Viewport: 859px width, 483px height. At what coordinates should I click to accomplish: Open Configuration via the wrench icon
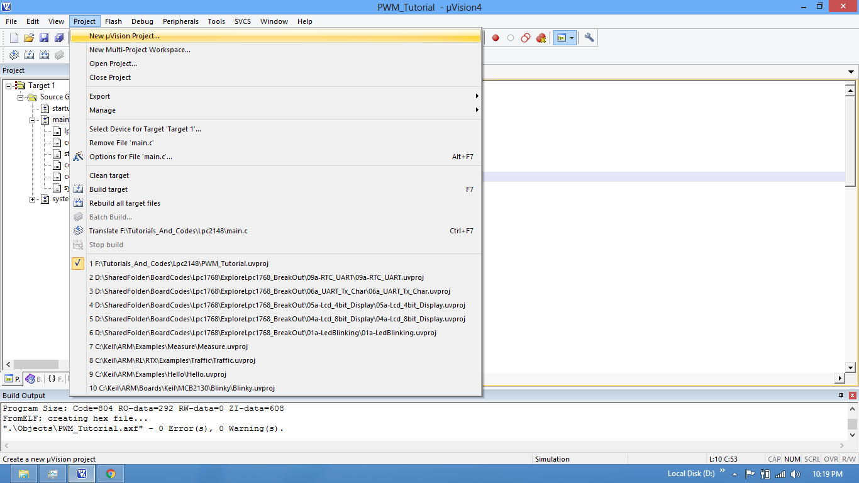click(589, 38)
